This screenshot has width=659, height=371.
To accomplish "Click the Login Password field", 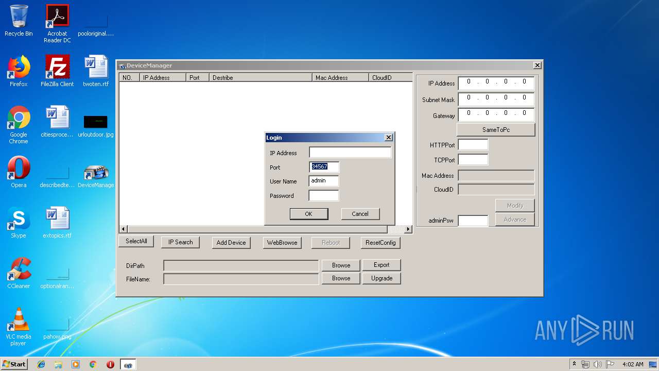I will (x=324, y=195).
